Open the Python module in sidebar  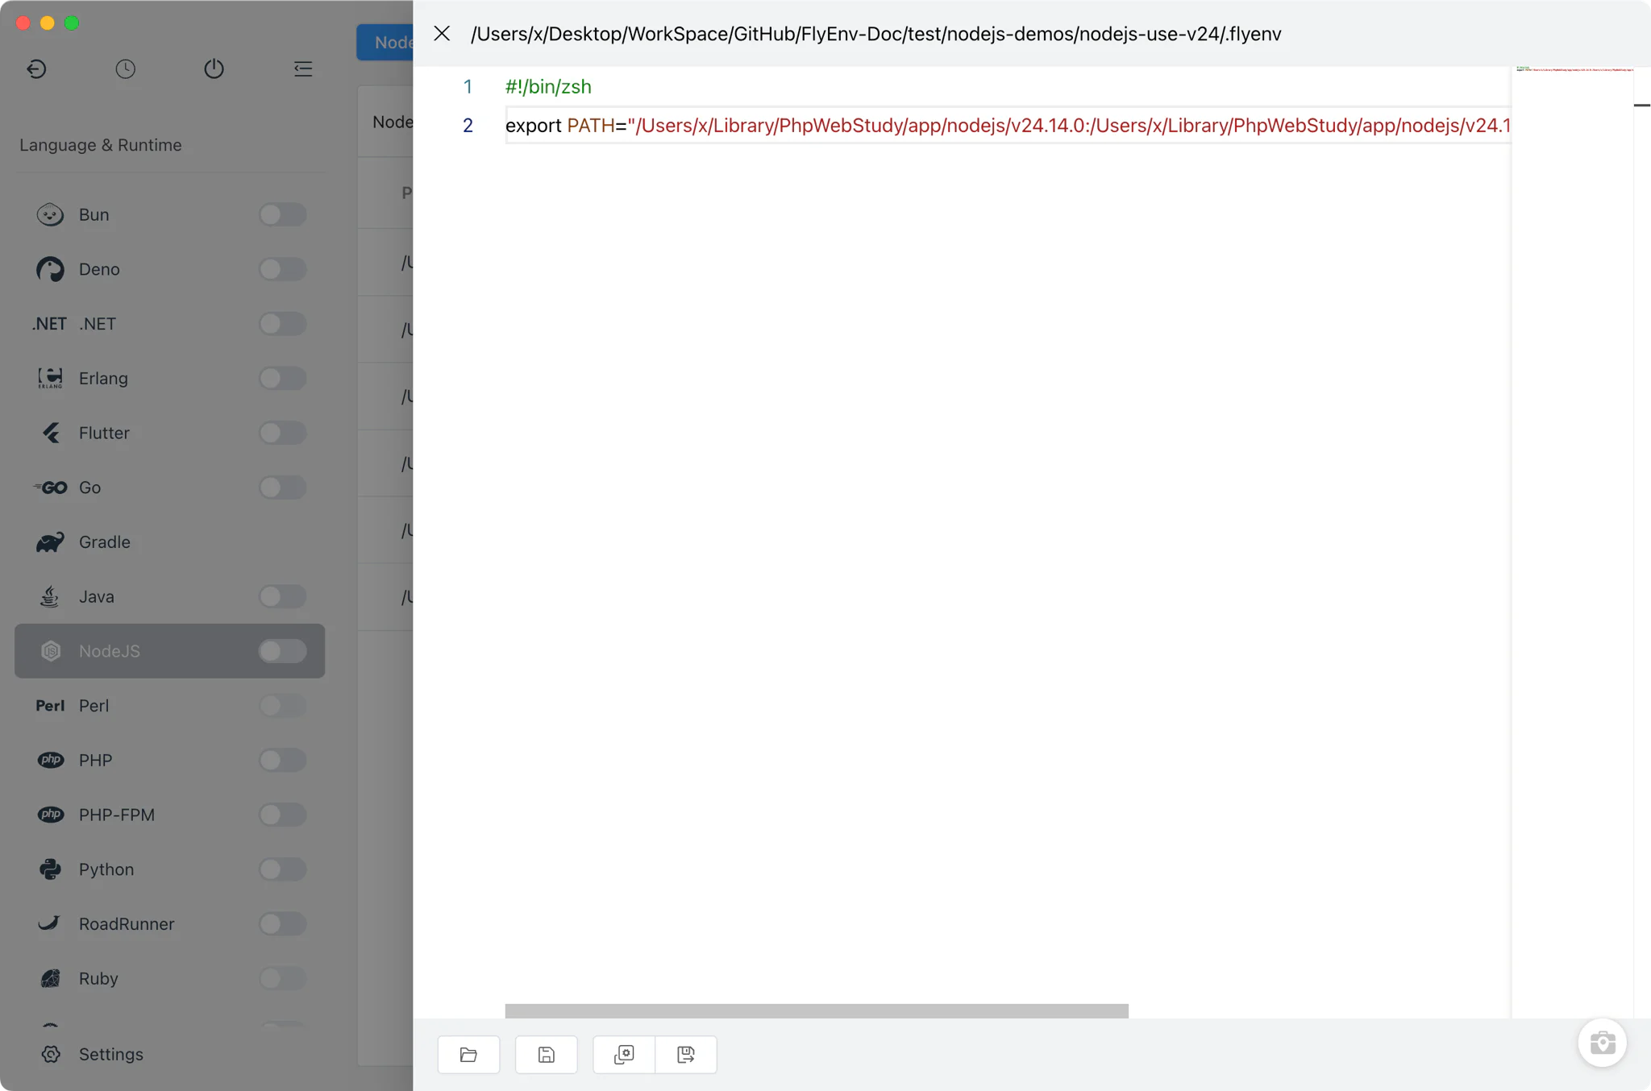tap(169, 869)
